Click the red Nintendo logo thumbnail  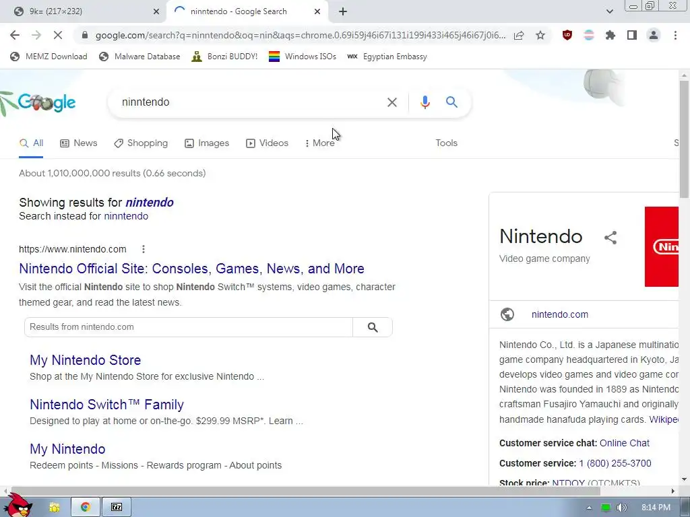[x=662, y=246]
